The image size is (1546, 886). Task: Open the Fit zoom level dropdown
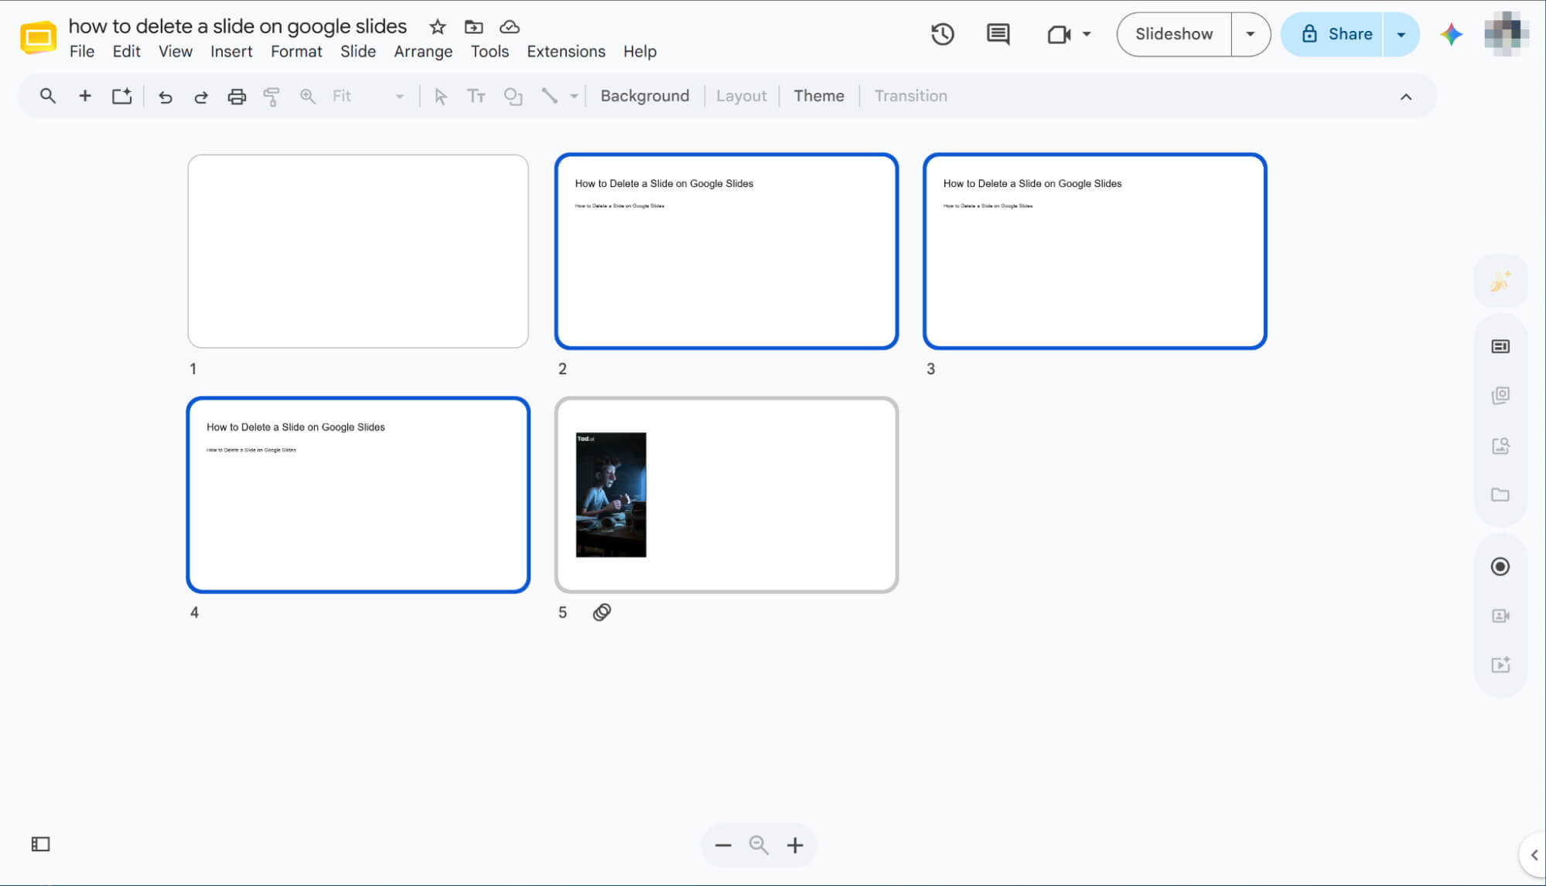point(368,96)
